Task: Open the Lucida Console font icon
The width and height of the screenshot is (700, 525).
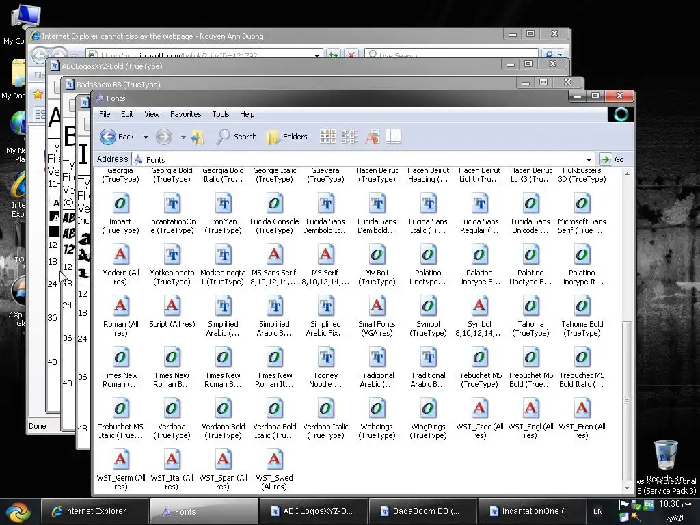Action: point(275,204)
